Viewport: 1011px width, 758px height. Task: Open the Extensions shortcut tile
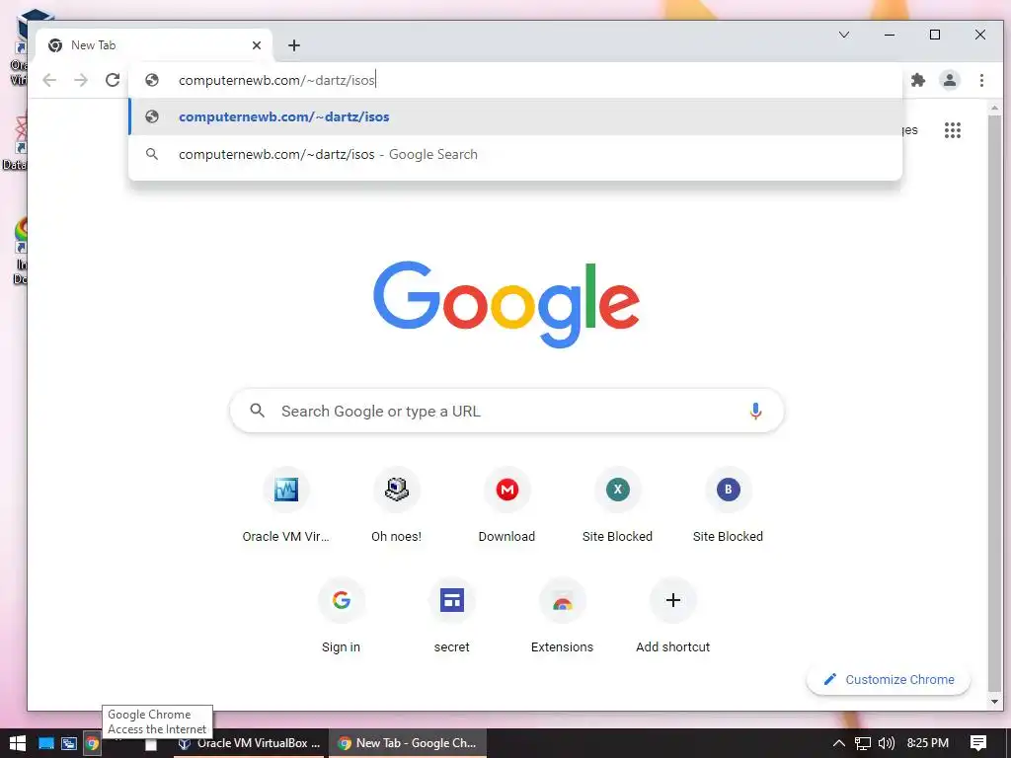tap(562, 616)
